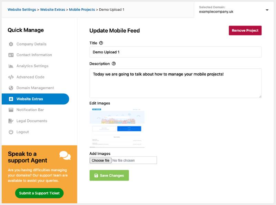Screen dimensions: 276x205
Task: Click the Legal Documents icon
Action: coord(11,121)
